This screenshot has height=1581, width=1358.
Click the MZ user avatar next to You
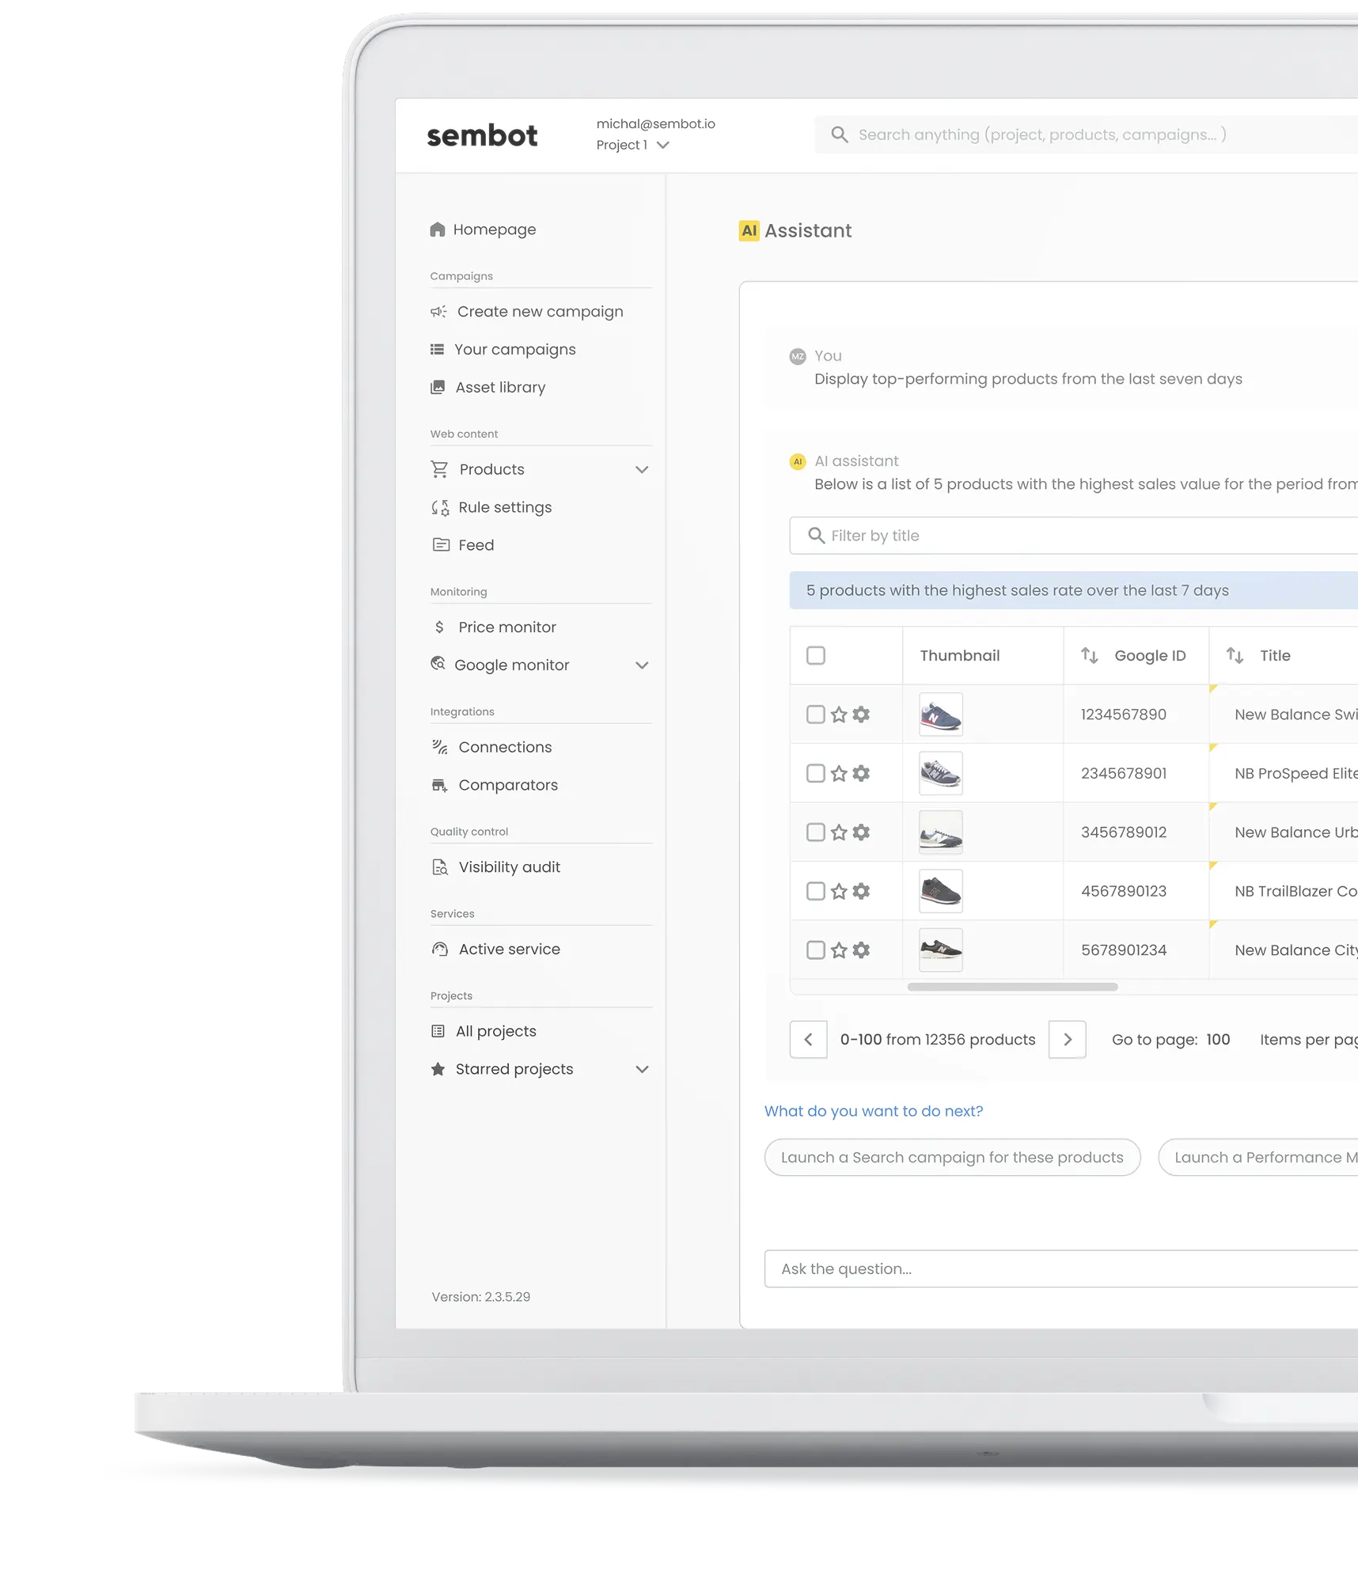pos(798,357)
